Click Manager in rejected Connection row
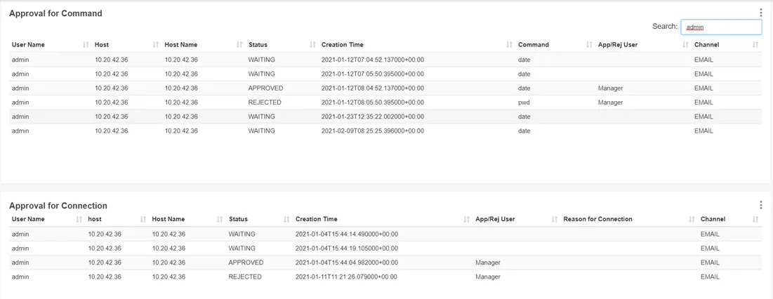The width and height of the screenshot is (773, 299). [x=488, y=277]
